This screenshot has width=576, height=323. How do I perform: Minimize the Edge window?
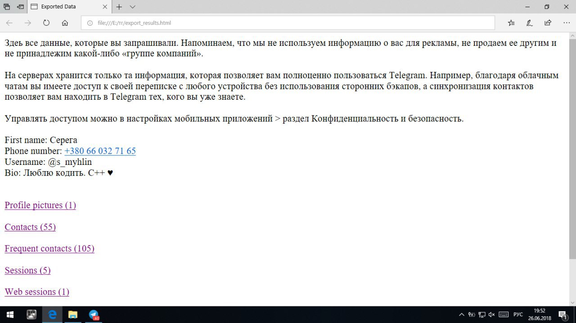click(527, 7)
